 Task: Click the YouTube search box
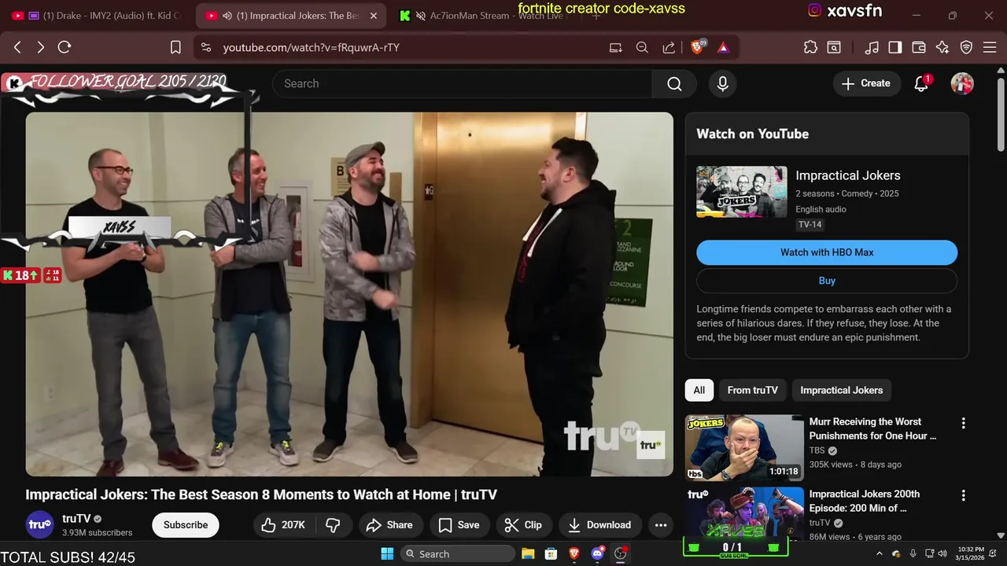pos(463,83)
